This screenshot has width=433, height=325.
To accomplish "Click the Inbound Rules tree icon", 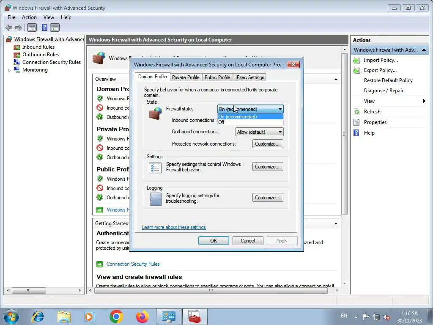I will tap(17, 47).
